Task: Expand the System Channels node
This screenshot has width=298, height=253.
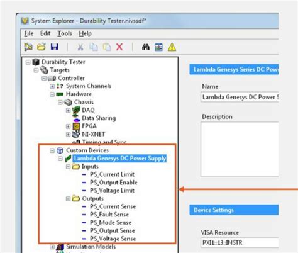Action: [x=52, y=86]
